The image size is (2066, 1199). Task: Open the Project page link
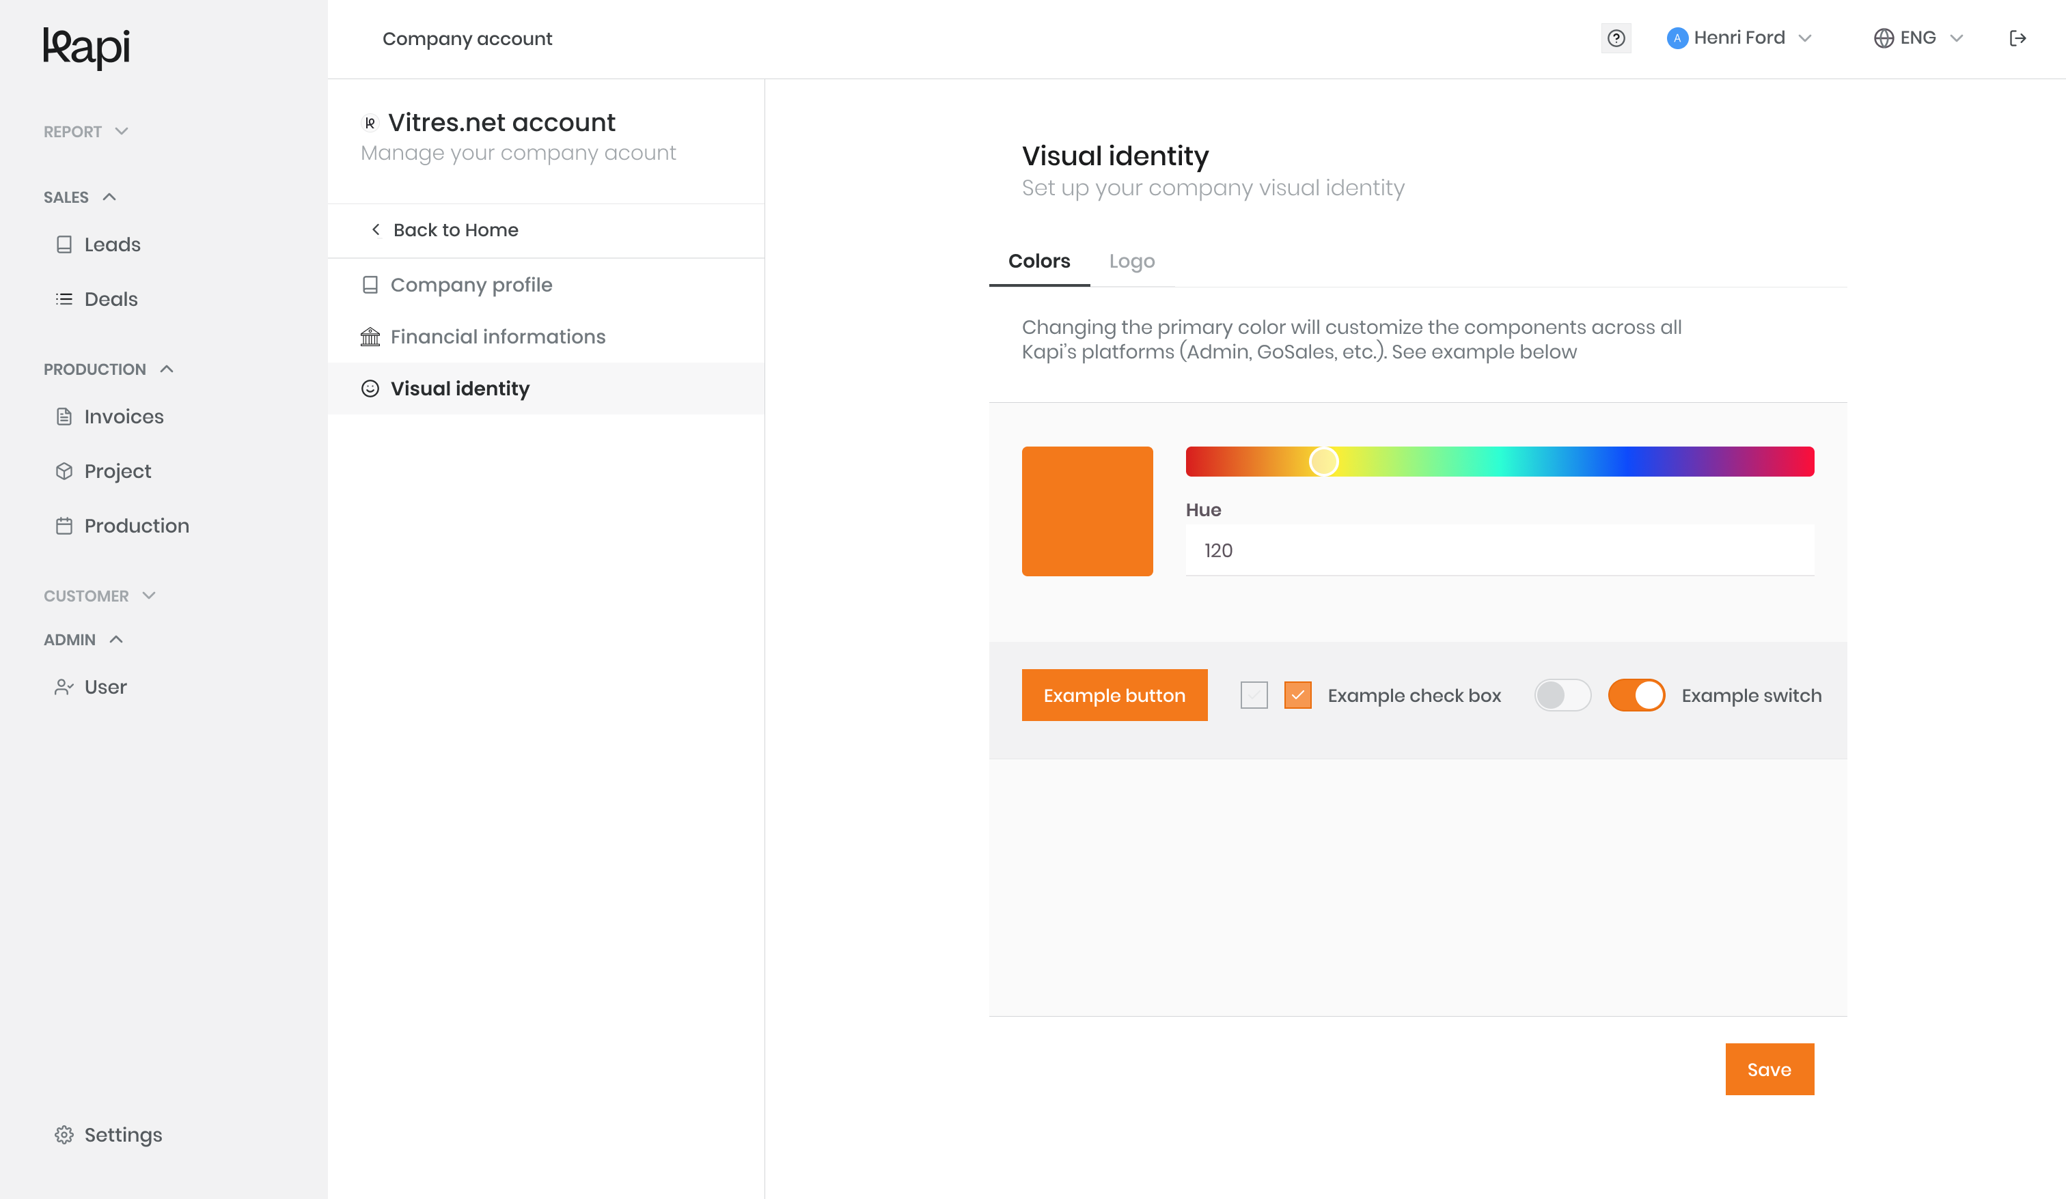pyautogui.click(x=118, y=471)
